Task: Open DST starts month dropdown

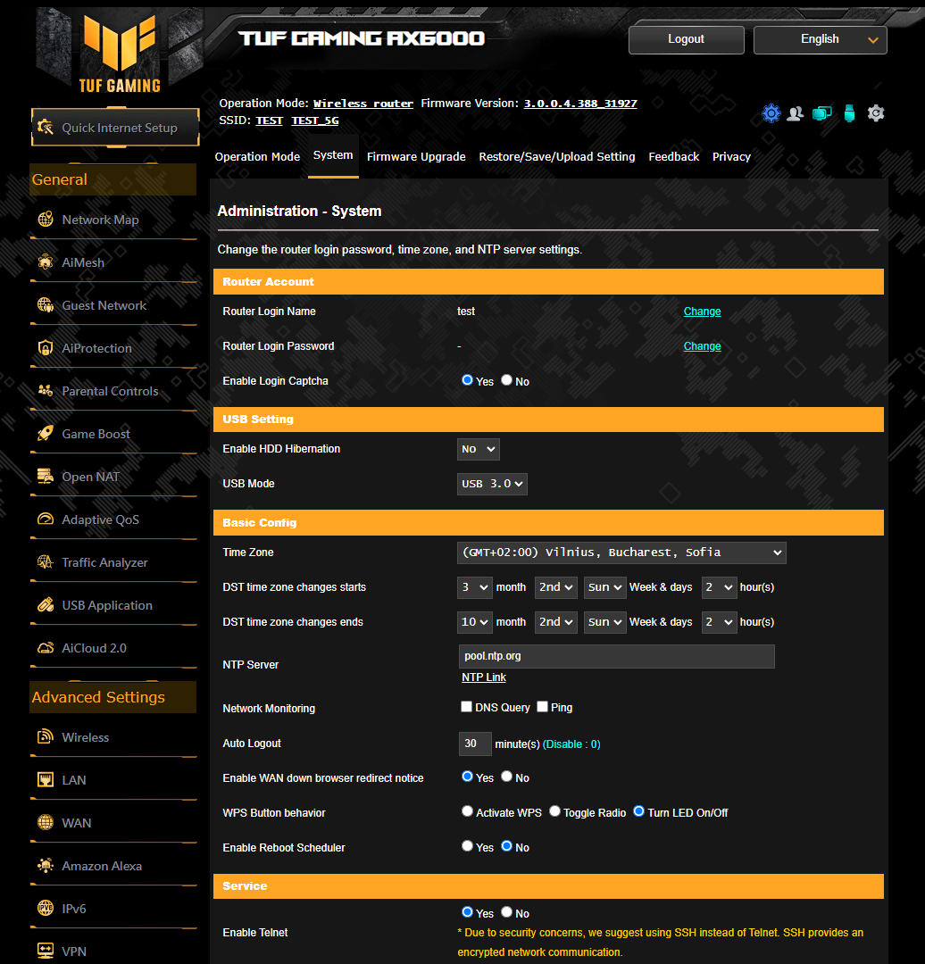Action: 475,587
